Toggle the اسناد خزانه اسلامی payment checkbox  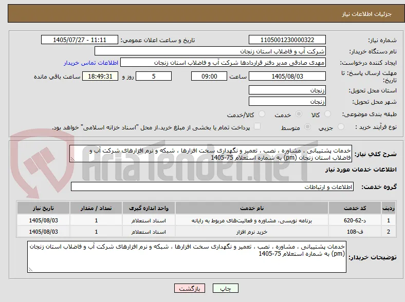pyautogui.click(x=257, y=126)
